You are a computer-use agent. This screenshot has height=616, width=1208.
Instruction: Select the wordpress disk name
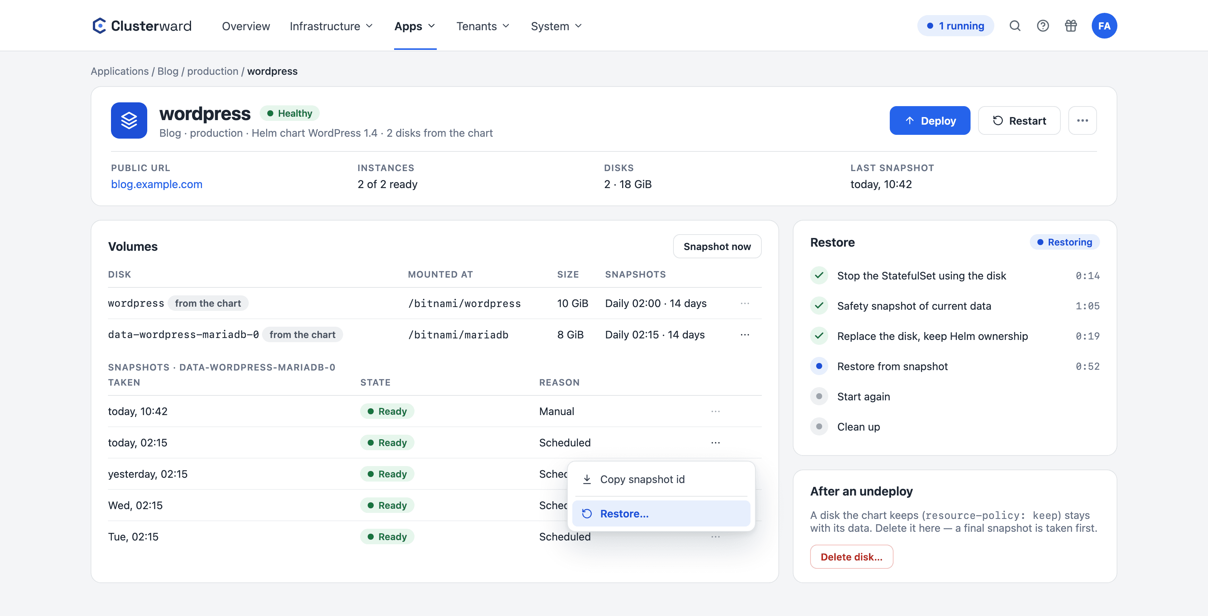point(136,304)
